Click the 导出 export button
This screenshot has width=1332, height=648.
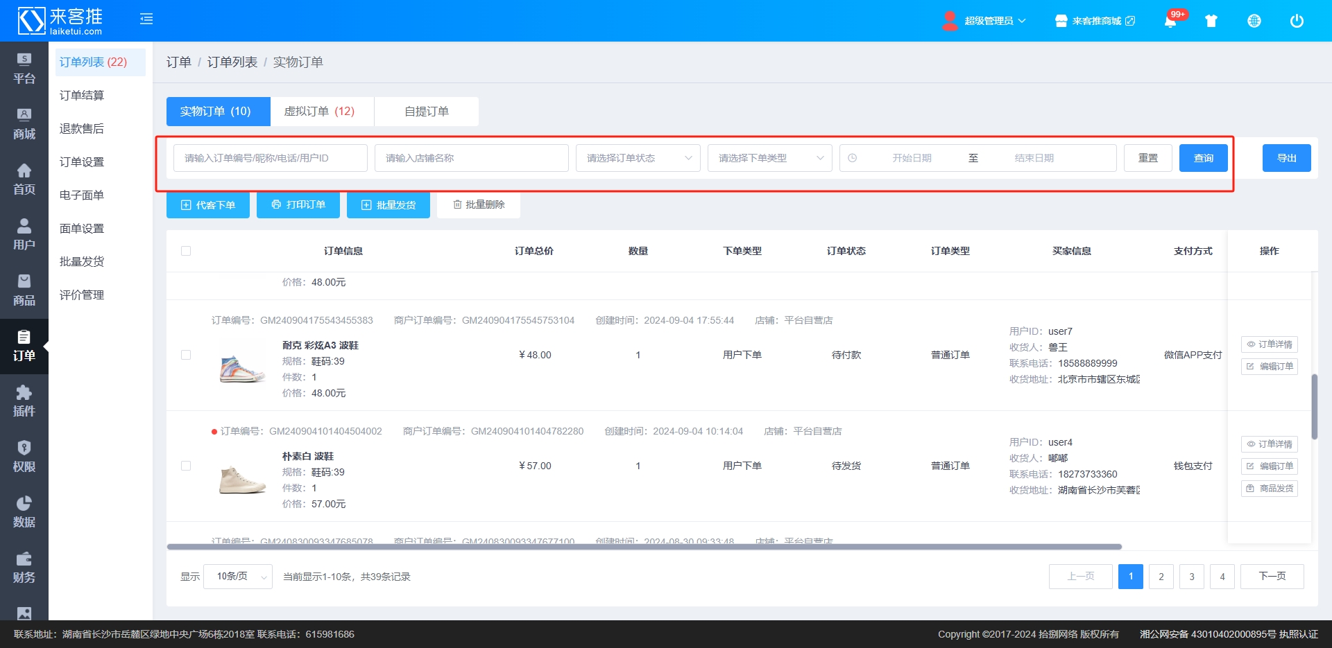click(x=1286, y=158)
